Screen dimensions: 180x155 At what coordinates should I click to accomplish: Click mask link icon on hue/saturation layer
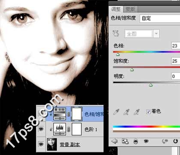[x=69, y=114]
